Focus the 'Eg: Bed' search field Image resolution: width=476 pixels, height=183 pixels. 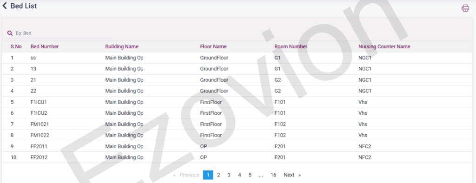click(x=61, y=33)
